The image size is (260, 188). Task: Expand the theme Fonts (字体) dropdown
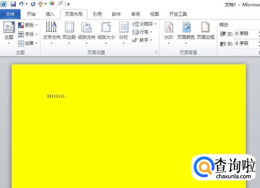pyautogui.click(x=28, y=34)
